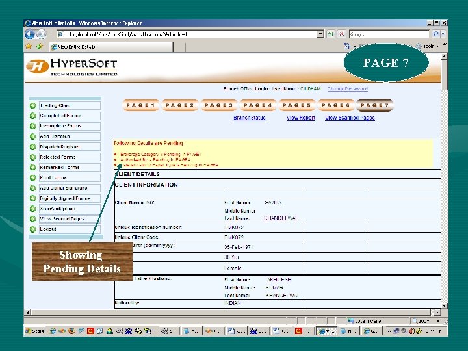
Task: Open the Trading Client sidebar item
Action: pos(70,106)
